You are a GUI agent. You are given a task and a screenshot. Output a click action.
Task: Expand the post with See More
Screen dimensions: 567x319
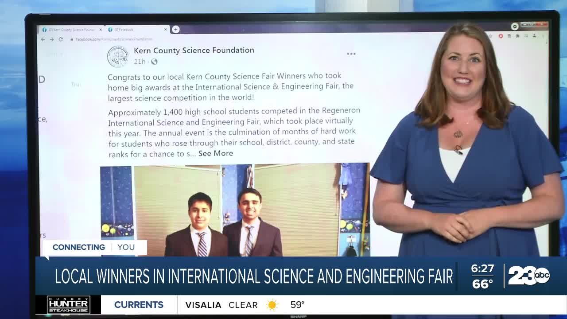[216, 153]
